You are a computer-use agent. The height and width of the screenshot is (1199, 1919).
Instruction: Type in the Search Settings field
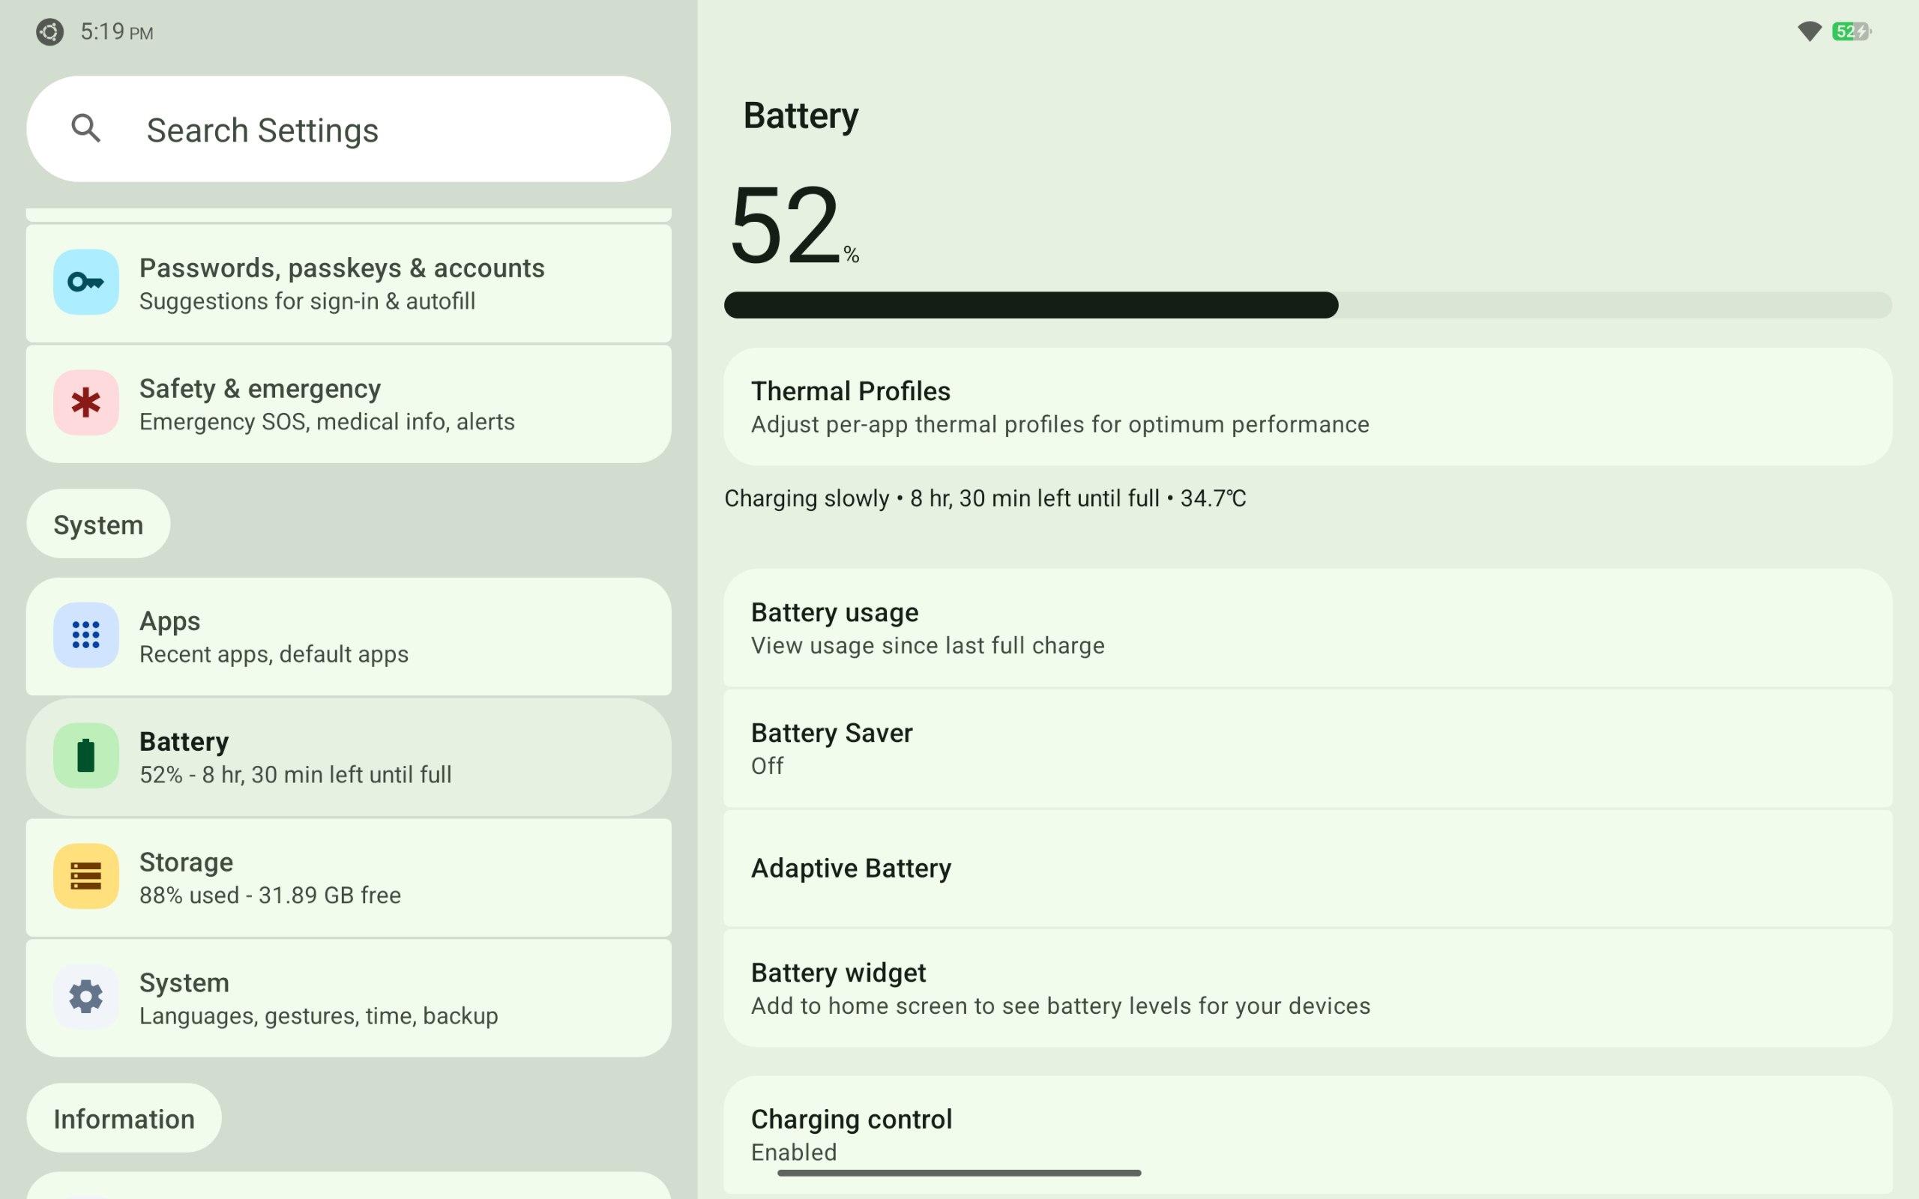pyautogui.click(x=381, y=130)
